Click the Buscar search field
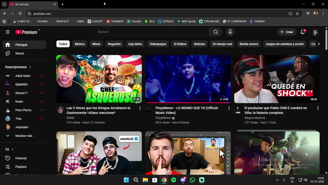 (x=152, y=32)
